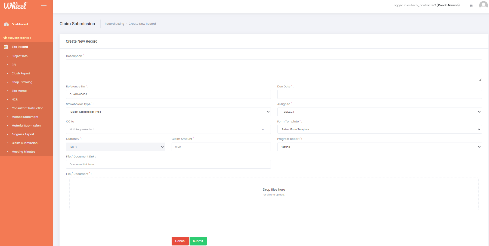Click the Dashboard gauge icon

click(6, 24)
